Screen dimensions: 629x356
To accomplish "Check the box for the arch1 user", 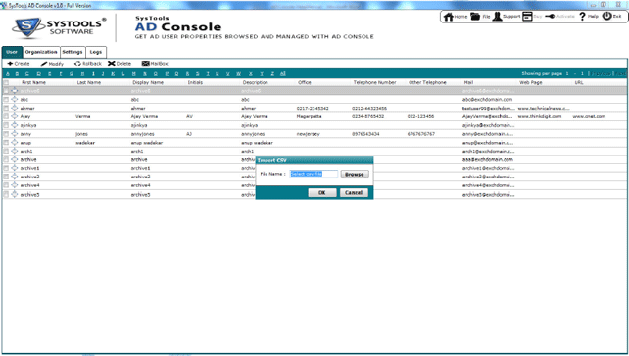I will pos(6,151).
